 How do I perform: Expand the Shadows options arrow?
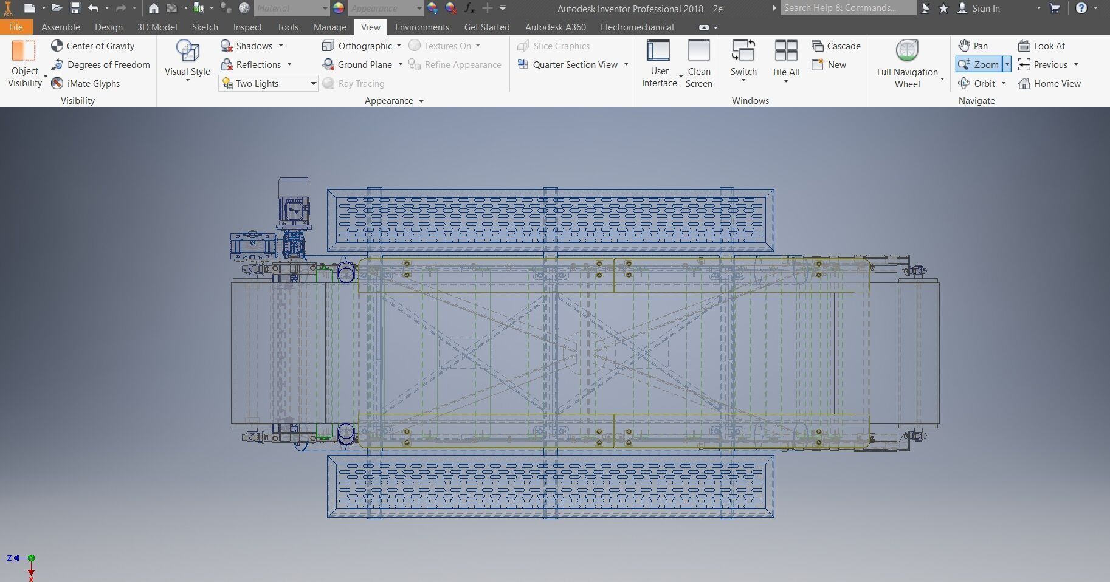pyautogui.click(x=281, y=46)
